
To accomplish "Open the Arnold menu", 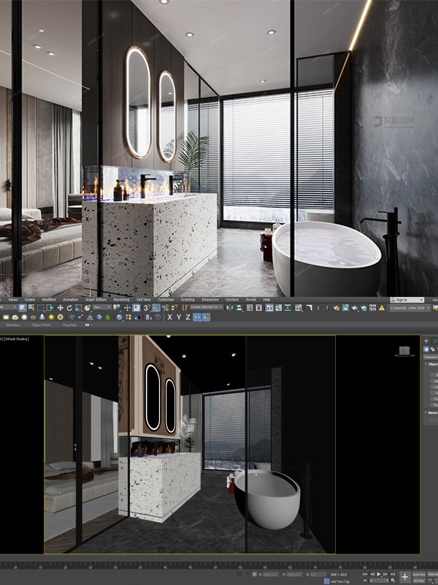I will 251,300.
